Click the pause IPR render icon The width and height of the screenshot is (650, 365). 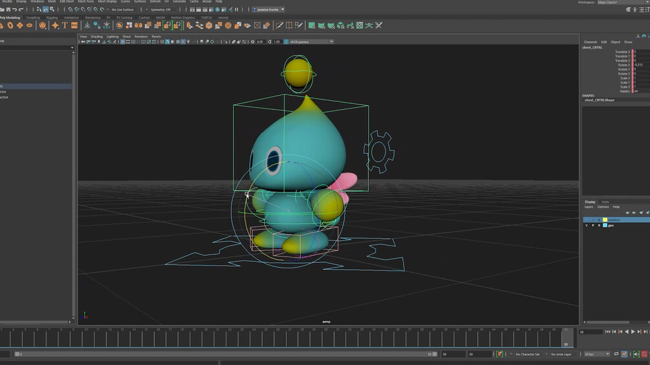(237, 10)
